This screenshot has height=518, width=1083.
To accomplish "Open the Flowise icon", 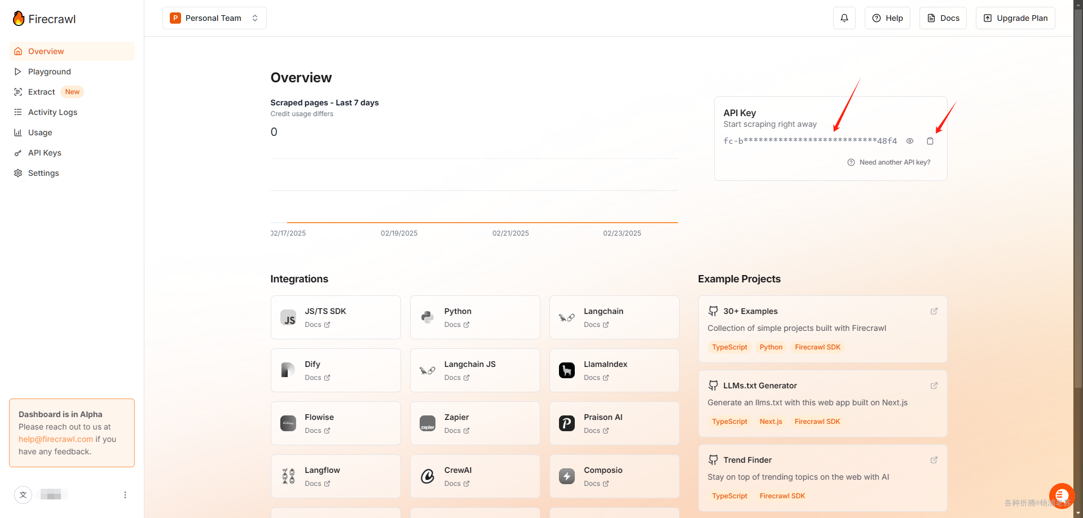I will tap(288, 423).
